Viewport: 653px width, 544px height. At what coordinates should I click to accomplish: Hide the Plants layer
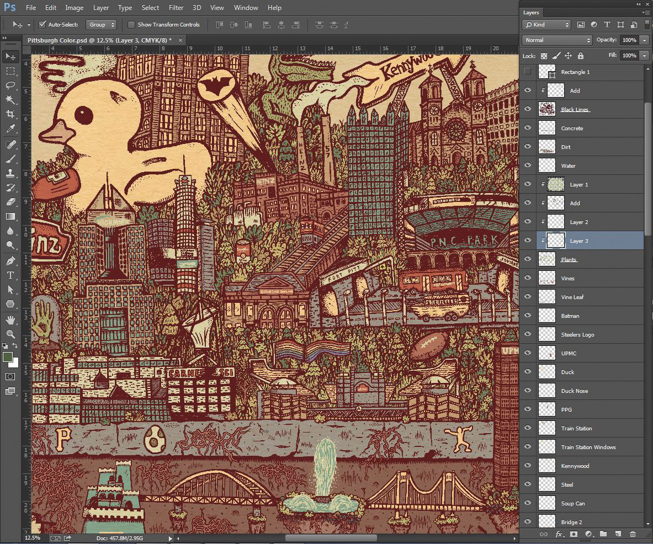click(528, 259)
